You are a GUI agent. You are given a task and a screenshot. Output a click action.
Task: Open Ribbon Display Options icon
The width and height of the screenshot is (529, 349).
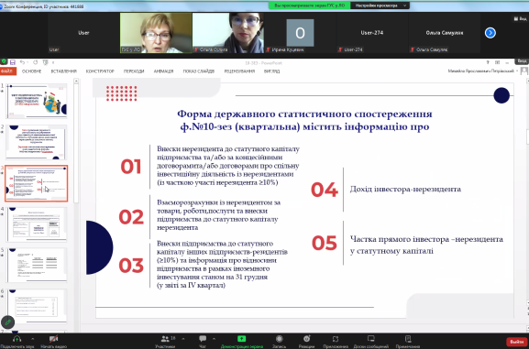pyautogui.click(x=497, y=62)
